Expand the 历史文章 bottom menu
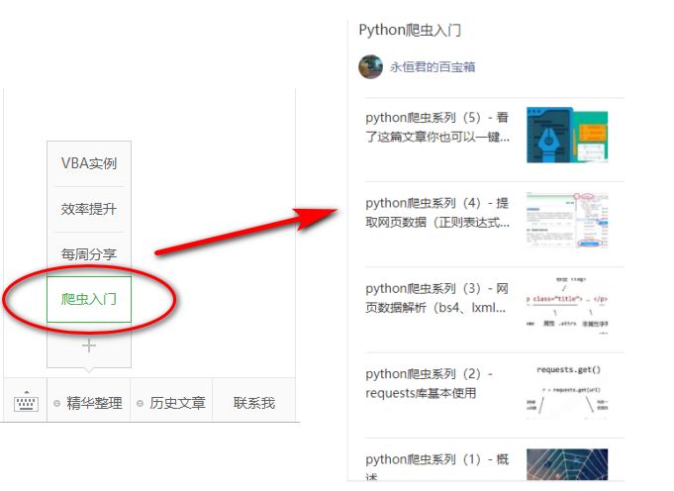674x491 pixels. click(x=172, y=403)
